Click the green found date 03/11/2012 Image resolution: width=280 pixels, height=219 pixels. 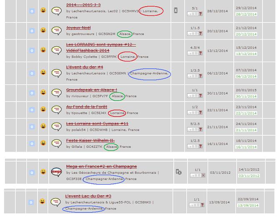click(249, 176)
